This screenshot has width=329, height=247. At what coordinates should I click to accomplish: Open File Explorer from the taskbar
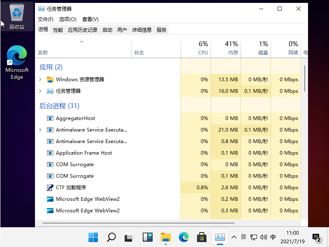tap(165, 237)
